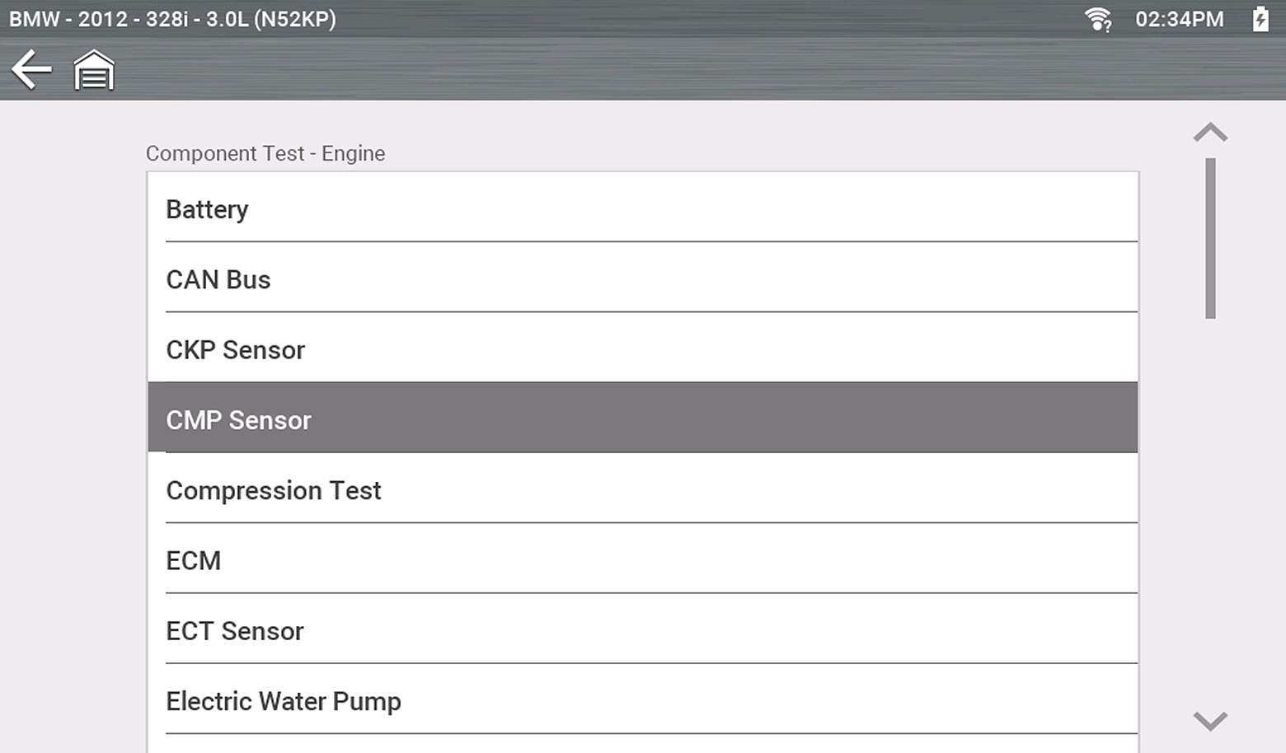The image size is (1286, 753).
Task: Tap the battery charging indicator icon
Action: 1260,19
